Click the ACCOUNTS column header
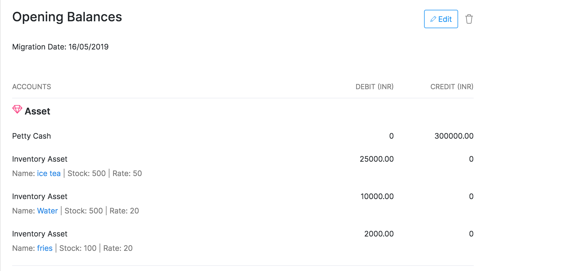The width and height of the screenshot is (566, 271). 31,87
